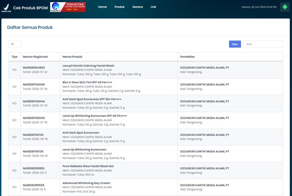Select registration number NA18261702044
This screenshot has height=196, width=292.
tap(34, 101)
